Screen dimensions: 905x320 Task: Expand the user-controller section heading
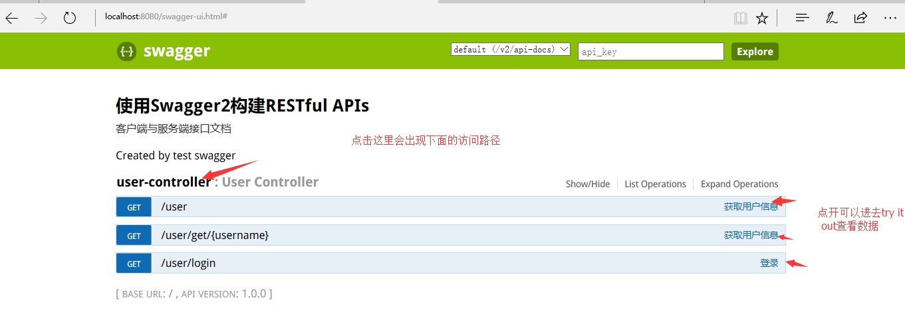click(164, 182)
